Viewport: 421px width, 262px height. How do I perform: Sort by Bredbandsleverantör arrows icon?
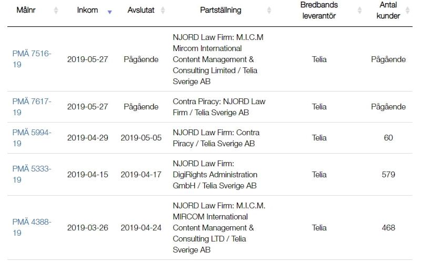(x=360, y=10)
